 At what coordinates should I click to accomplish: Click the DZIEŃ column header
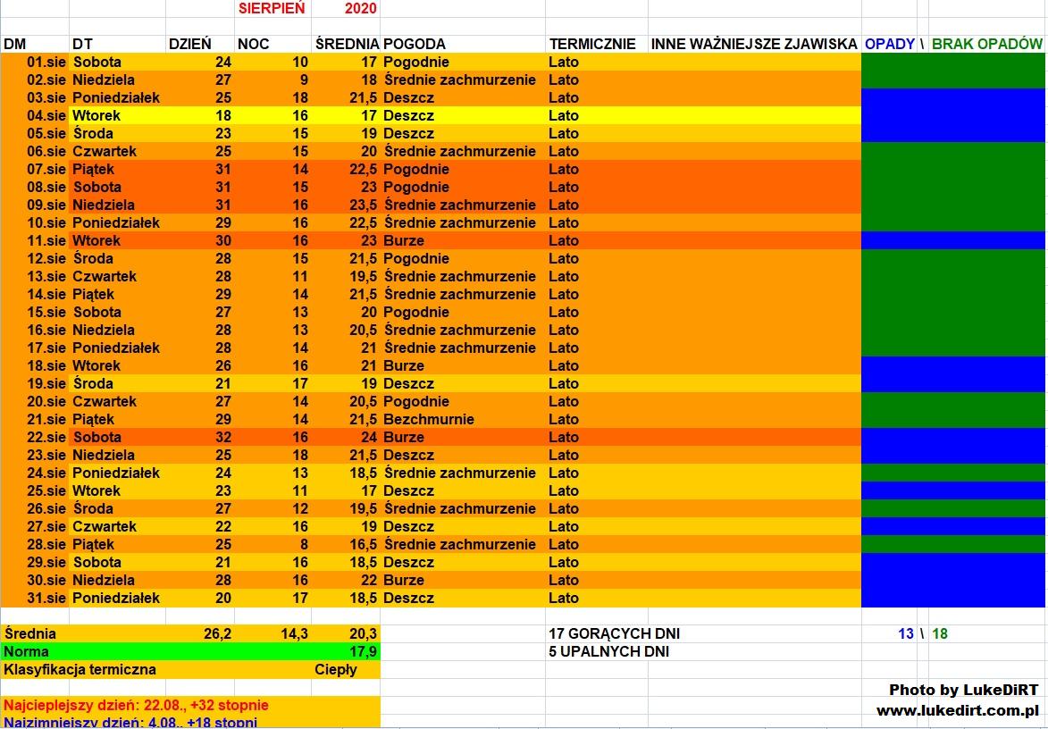pos(190,44)
